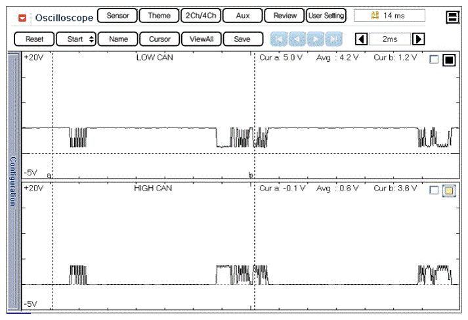Switch to 2Ch/4Ch view
This screenshot has width=468, height=320.
tap(200, 16)
